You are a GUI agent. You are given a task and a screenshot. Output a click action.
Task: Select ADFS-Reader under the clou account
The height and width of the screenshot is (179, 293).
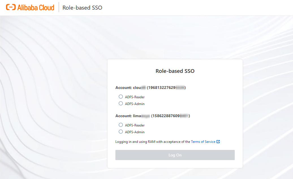pyautogui.click(x=121, y=97)
